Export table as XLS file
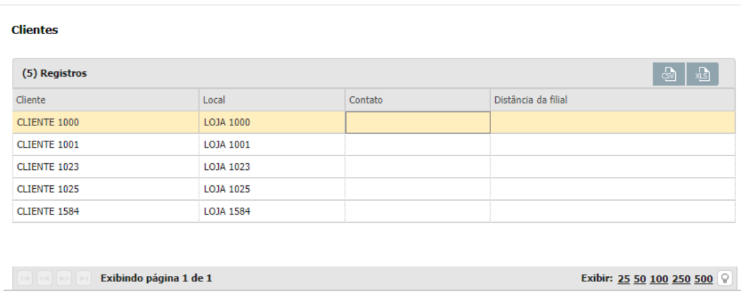Screen dimensions: 749x294 [702, 74]
